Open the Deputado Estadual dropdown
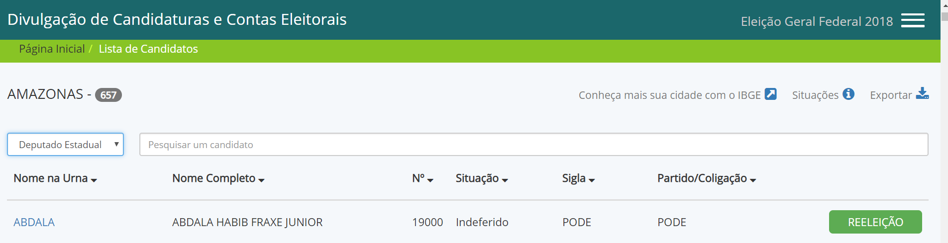Screen dimensions: 948x243 [x=65, y=144]
